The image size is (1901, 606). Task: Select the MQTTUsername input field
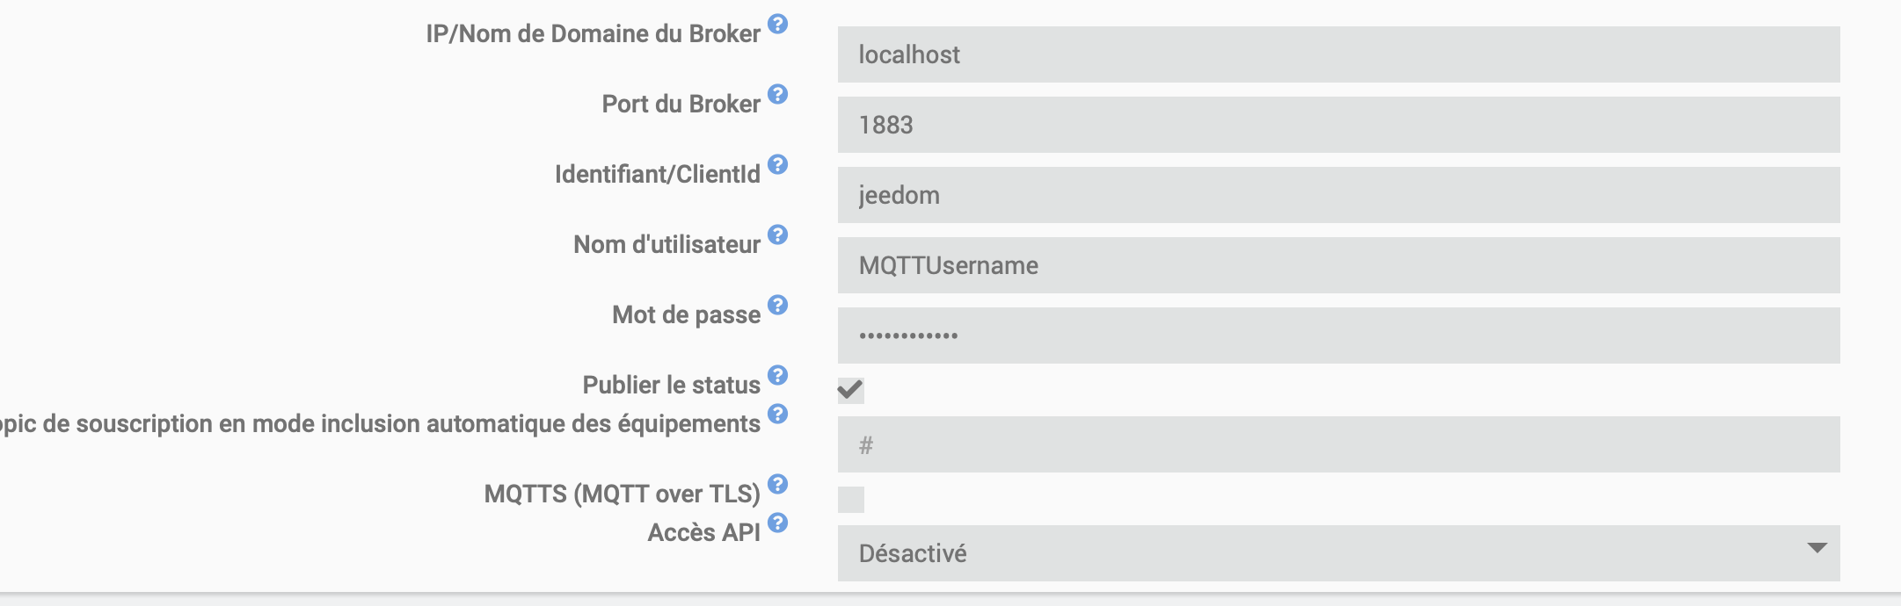pyautogui.click(x=1338, y=265)
